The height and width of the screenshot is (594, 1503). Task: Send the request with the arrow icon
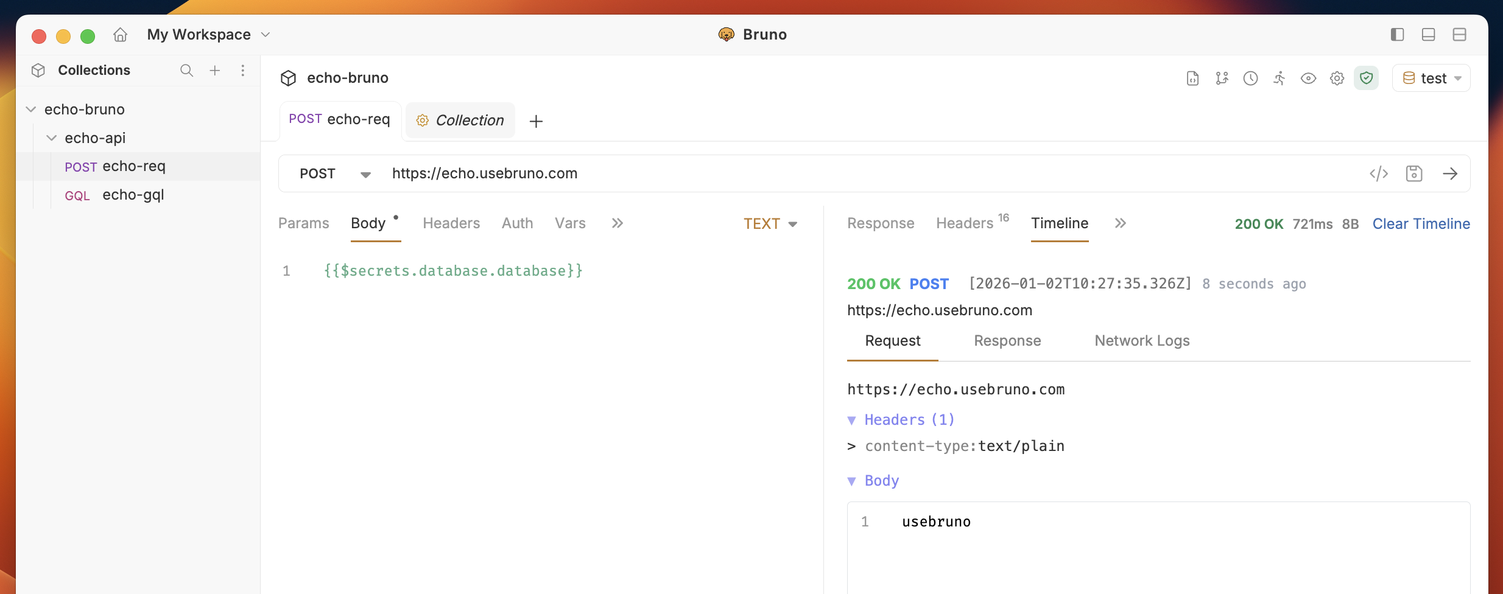tap(1450, 173)
